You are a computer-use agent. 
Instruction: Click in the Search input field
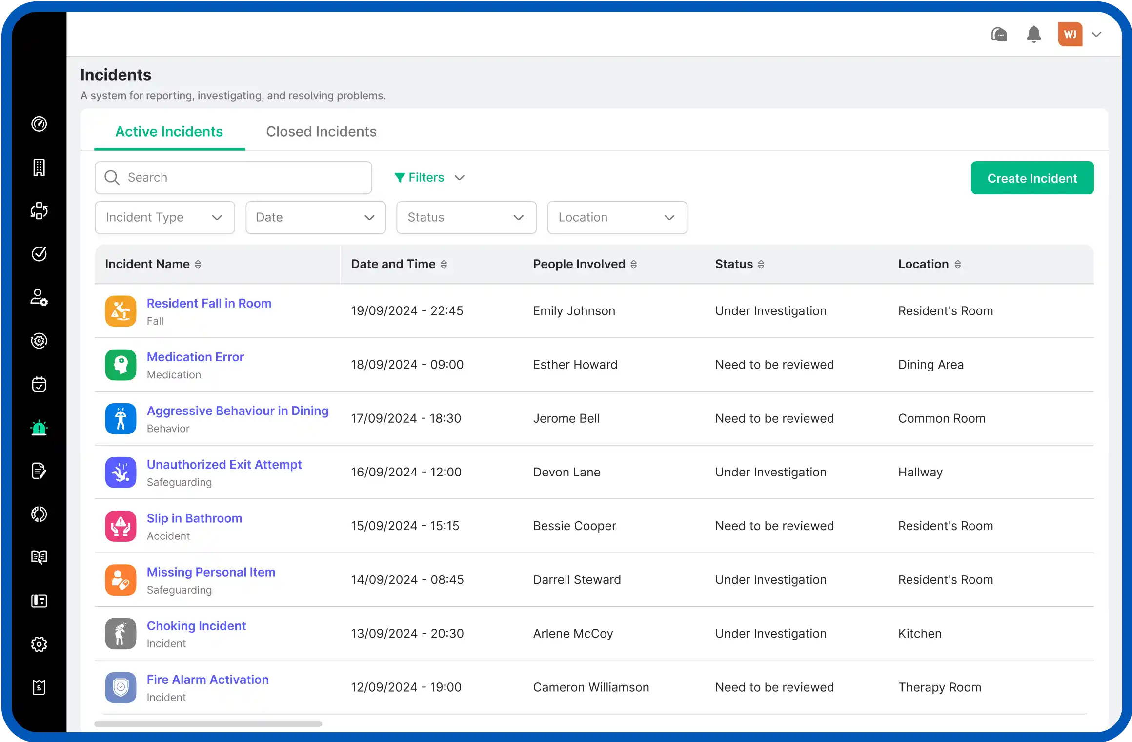(233, 177)
